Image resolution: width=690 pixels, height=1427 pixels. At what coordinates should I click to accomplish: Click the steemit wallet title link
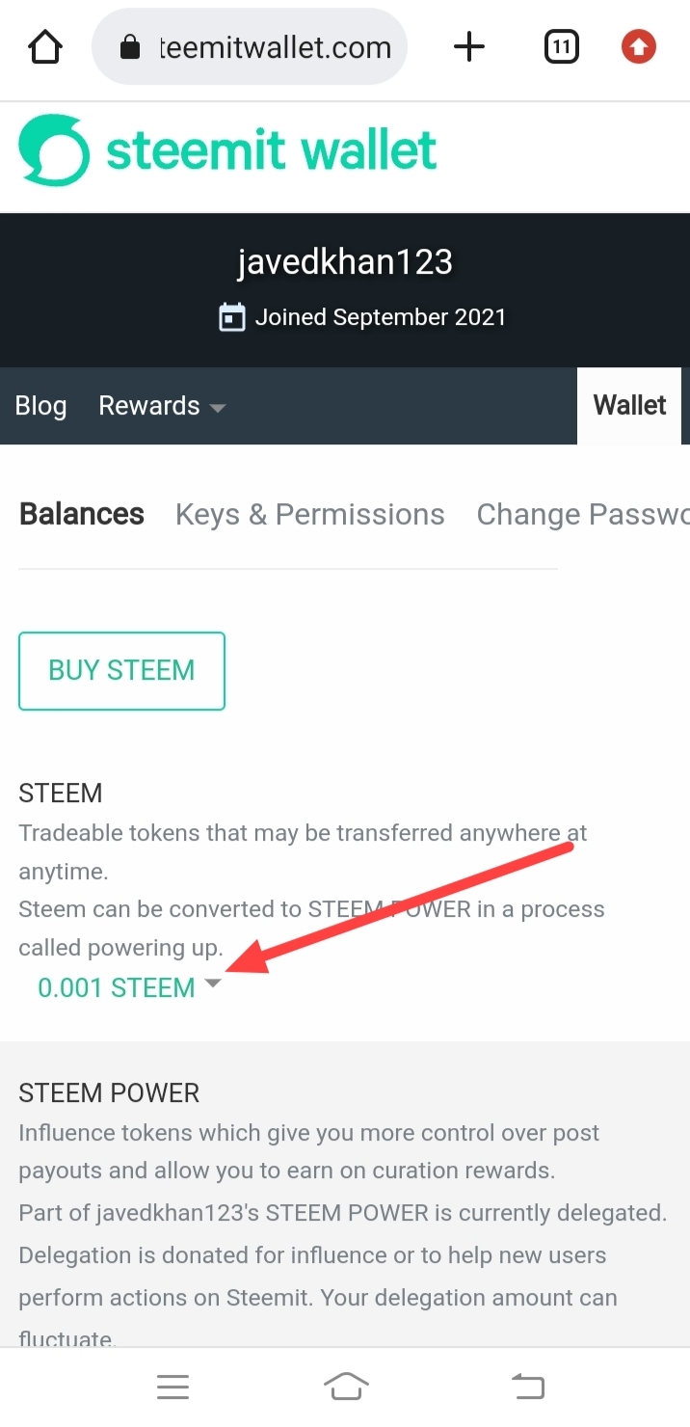point(272,151)
